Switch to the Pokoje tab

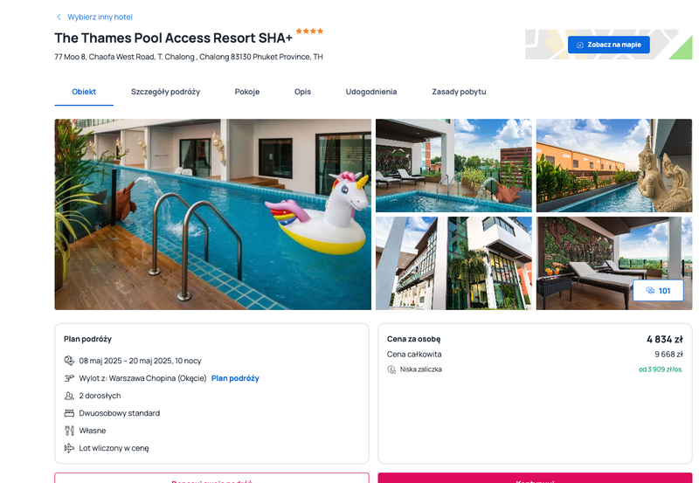[247, 92]
